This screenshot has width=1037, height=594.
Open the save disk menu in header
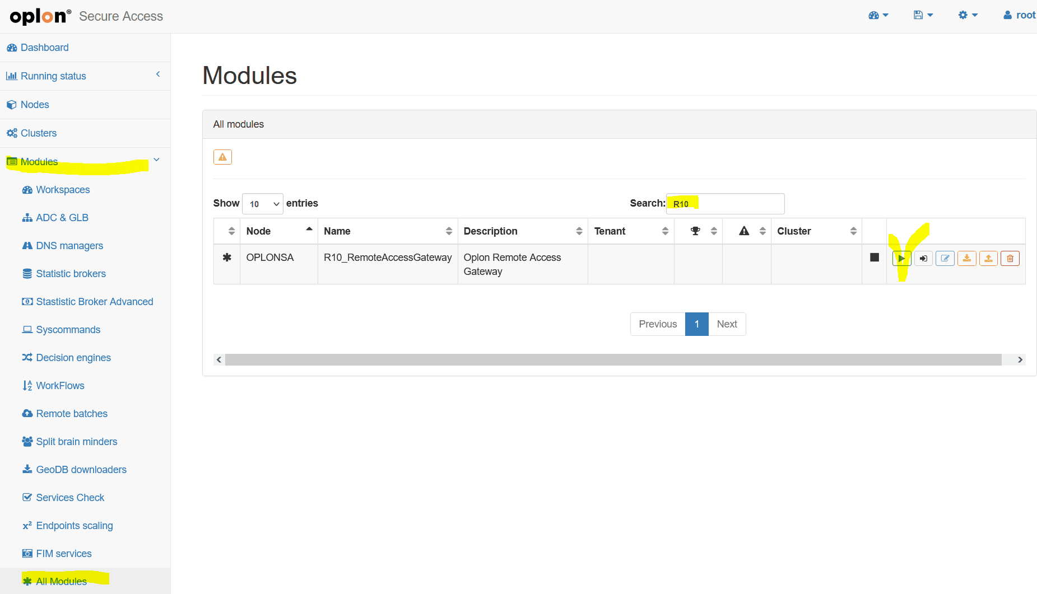pyautogui.click(x=923, y=15)
